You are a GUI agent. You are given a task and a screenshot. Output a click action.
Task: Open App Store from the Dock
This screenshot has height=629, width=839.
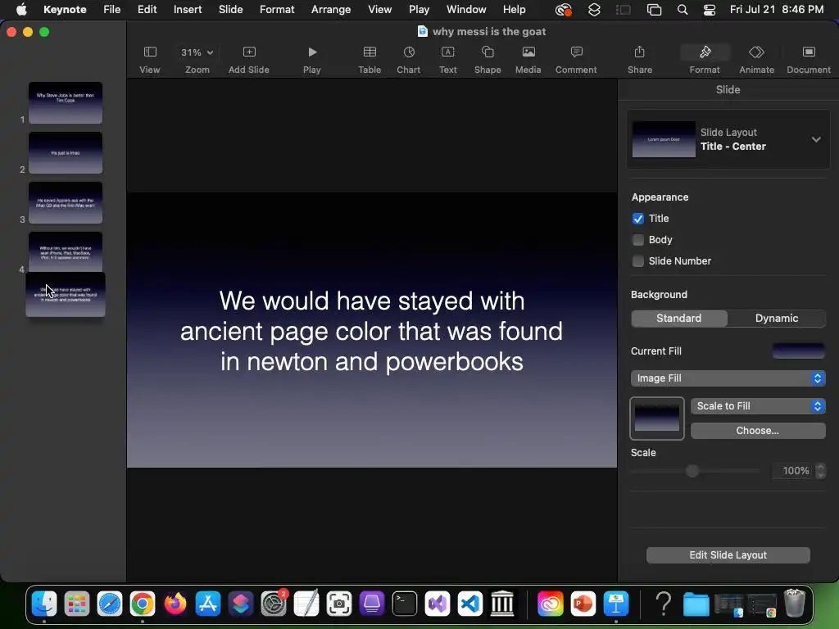(207, 604)
